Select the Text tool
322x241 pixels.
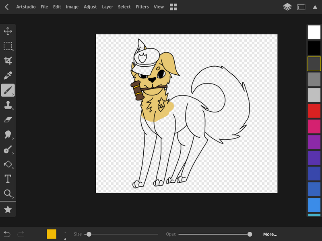[8, 179]
